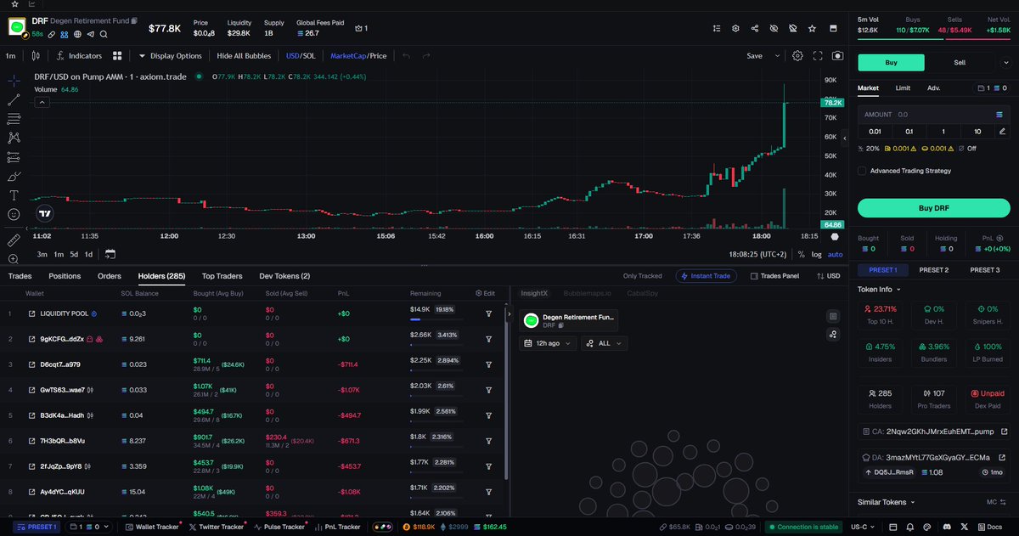Open the ALL filter dropdown

click(x=604, y=343)
